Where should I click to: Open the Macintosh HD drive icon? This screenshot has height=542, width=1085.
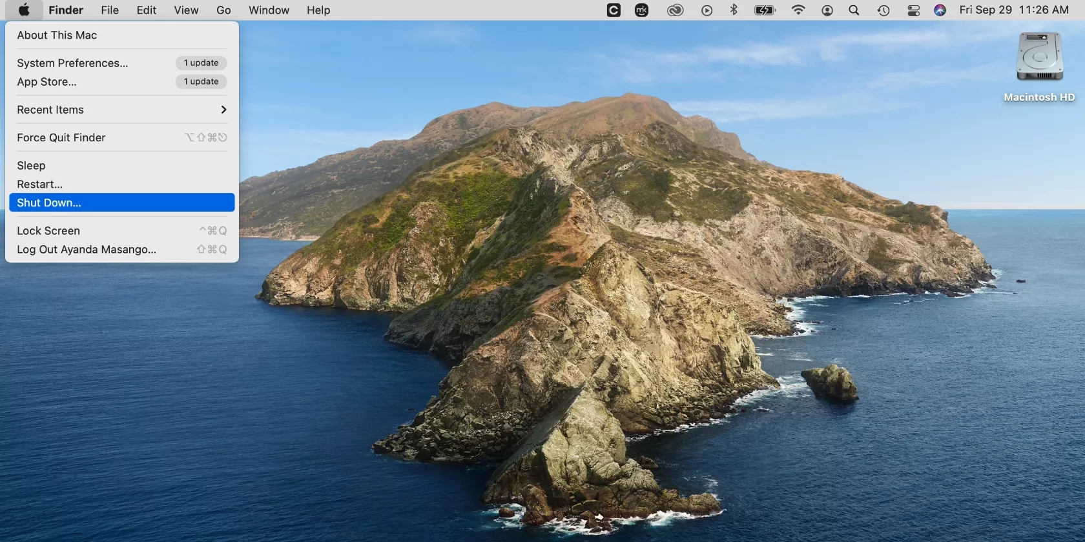click(1039, 58)
